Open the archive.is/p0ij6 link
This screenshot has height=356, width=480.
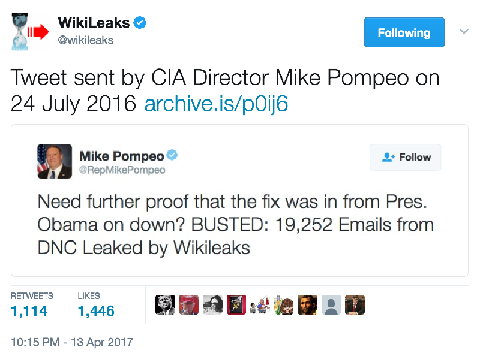click(x=216, y=103)
